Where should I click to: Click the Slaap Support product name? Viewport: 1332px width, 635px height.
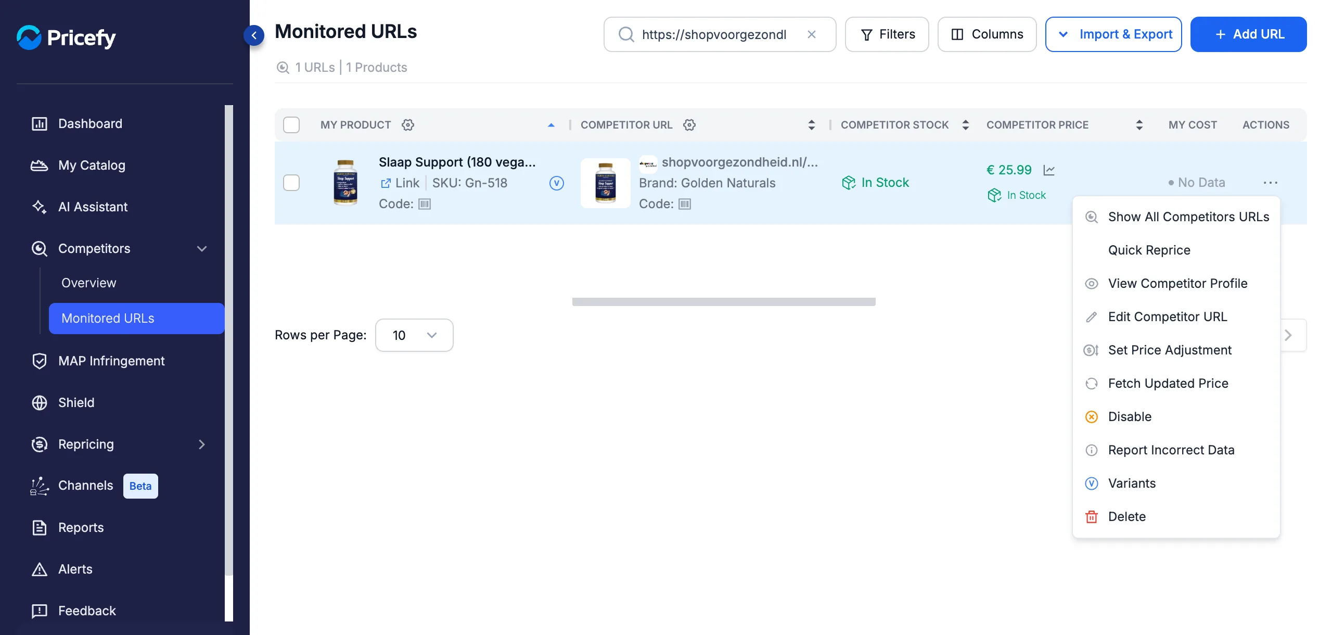457,162
